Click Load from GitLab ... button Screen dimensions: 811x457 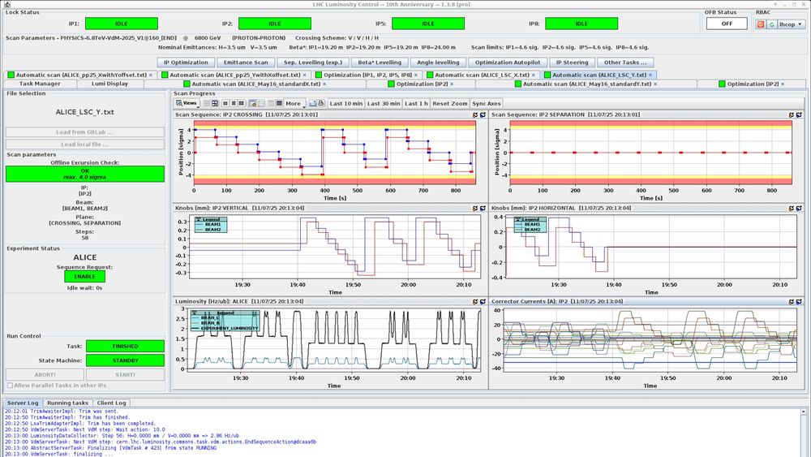tap(85, 132)
